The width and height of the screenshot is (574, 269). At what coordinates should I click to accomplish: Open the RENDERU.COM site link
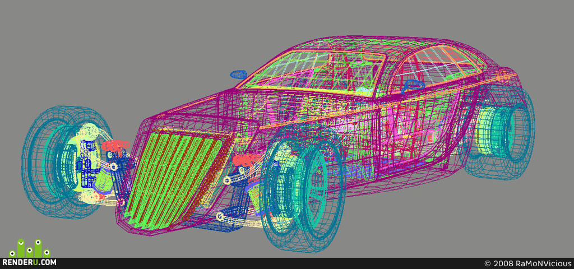pos(29,262)
